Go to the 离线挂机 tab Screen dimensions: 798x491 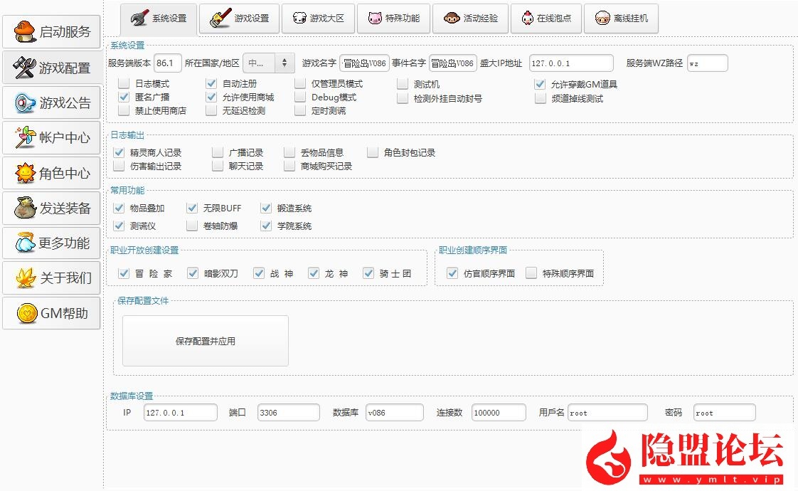click(x=621, y=19)
